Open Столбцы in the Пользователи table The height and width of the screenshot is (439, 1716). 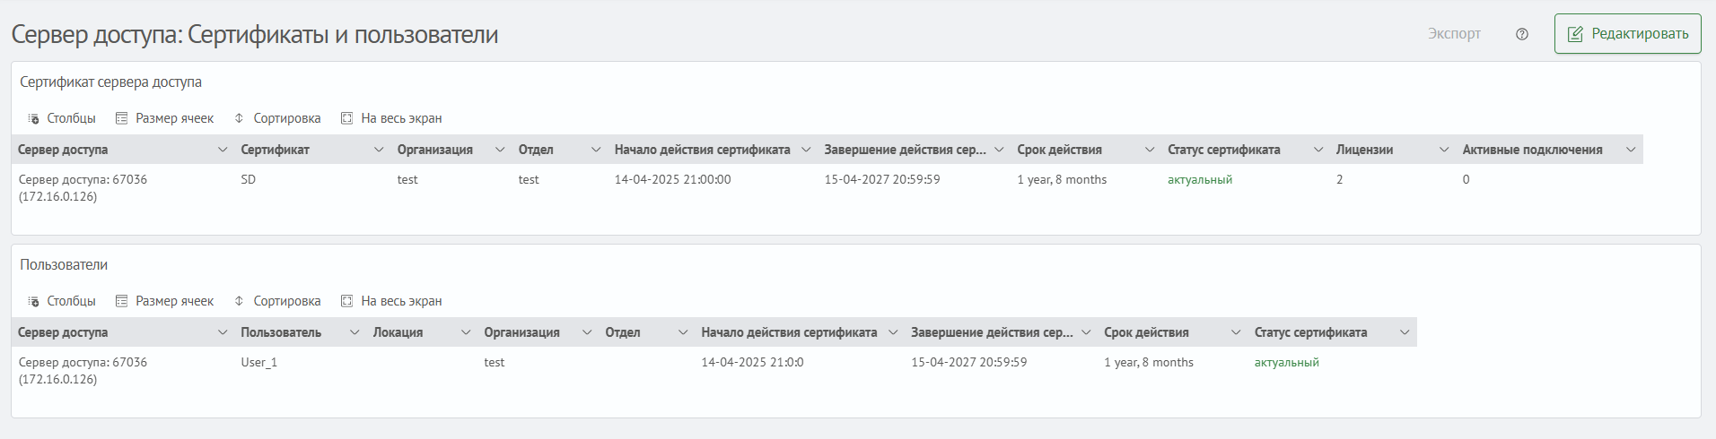(x=61, y=301)
